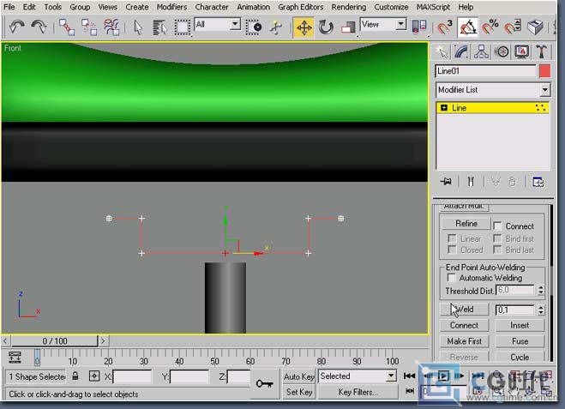Check the Linear checkbox
565x409 pixels.
click(x=452, y=238)
